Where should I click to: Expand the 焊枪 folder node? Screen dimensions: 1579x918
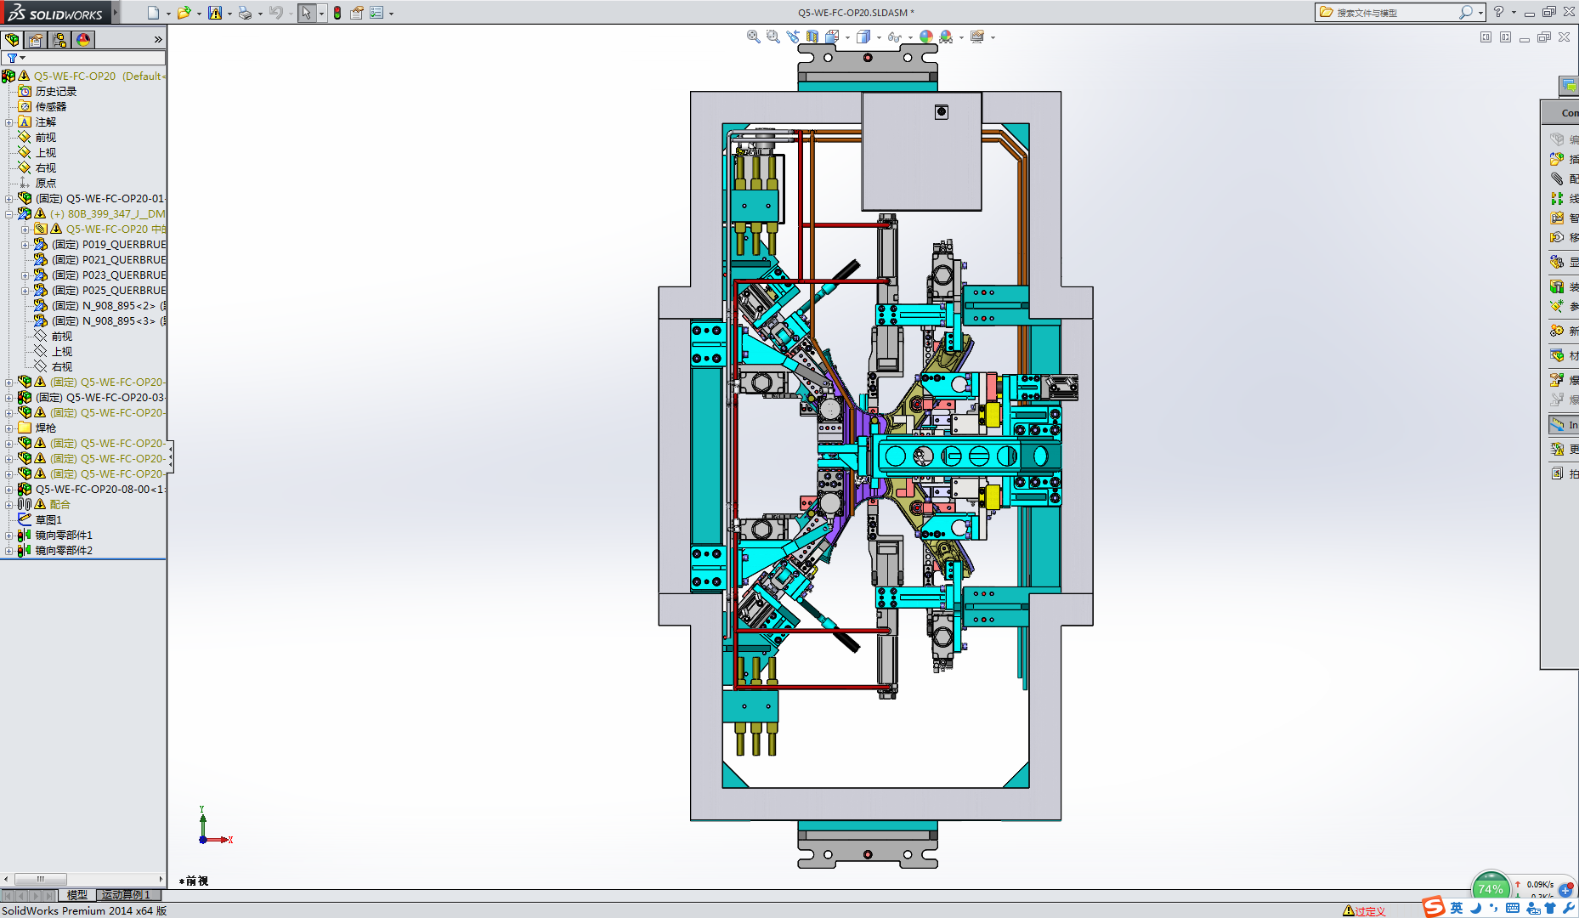tap(9, 428)
